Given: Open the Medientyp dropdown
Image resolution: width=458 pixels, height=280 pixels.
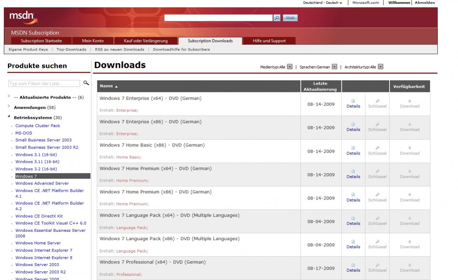Looking at the screenshot, I should [289, 67].
